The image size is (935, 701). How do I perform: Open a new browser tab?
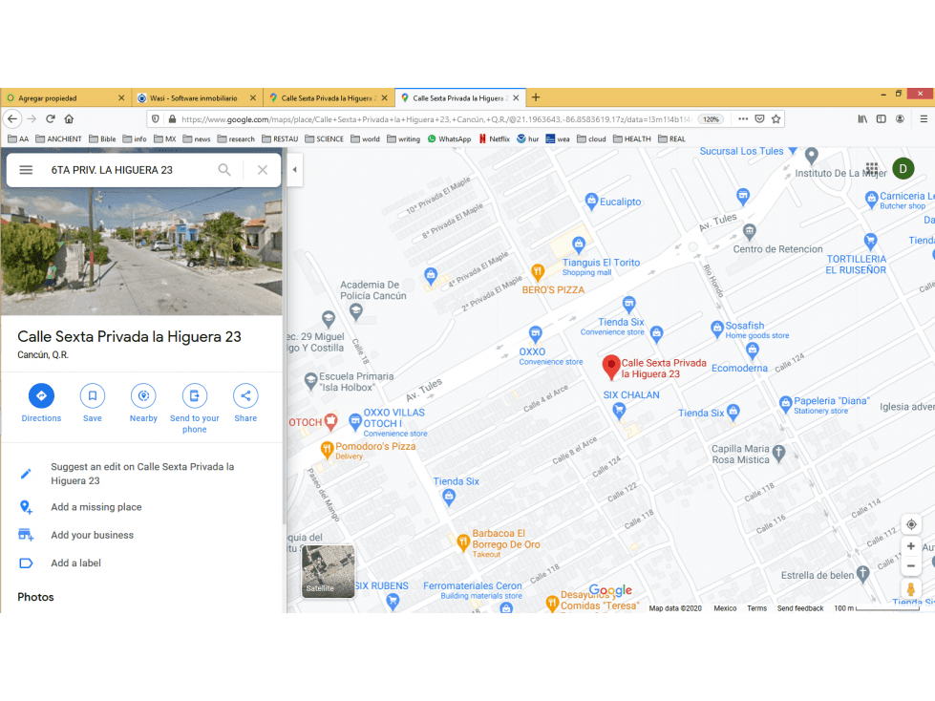536,97
